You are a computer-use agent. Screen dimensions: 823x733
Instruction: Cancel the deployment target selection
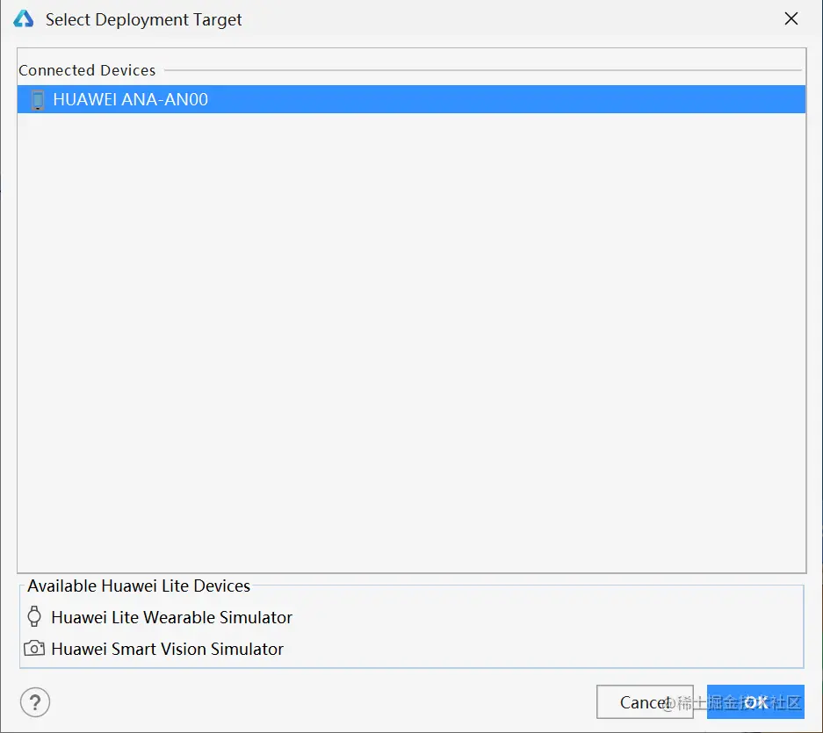point(645,702)
